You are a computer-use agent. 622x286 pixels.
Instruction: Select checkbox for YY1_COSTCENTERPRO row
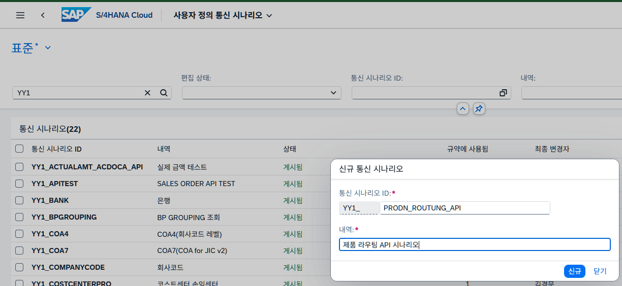click(x=19, y=283)
